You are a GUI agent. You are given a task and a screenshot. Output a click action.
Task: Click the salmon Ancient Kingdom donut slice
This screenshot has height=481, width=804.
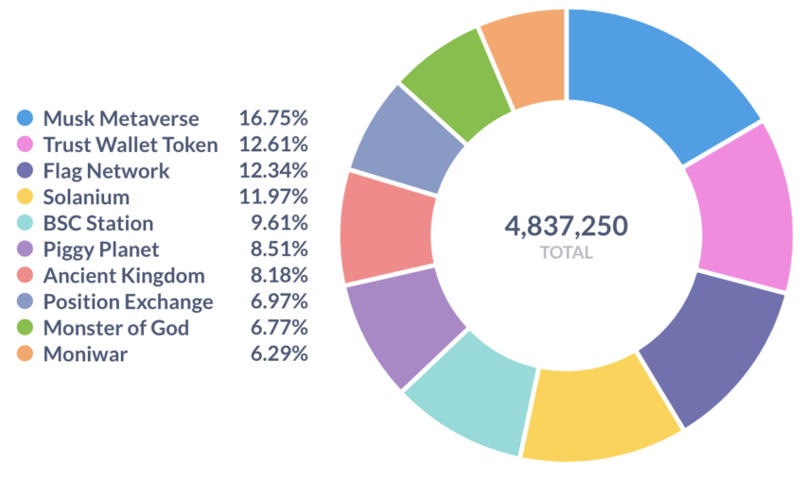[387, 228]
